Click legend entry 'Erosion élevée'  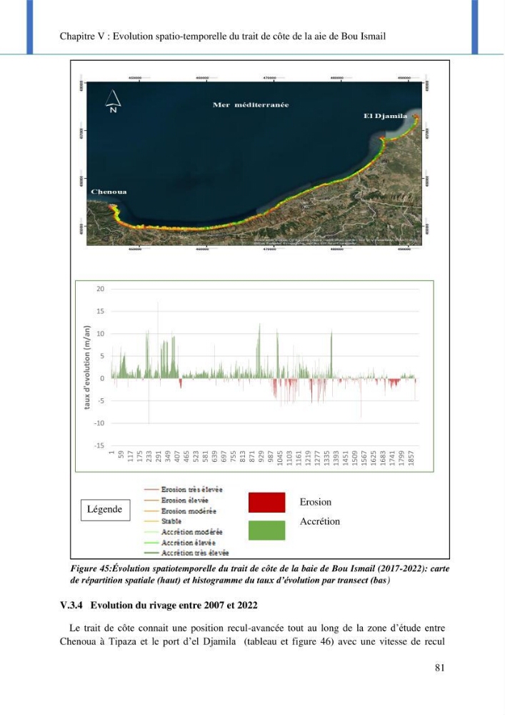click(176, 500)
